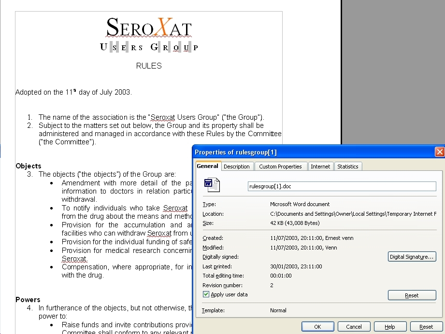Open Help from the dialog
This screenshot has height=334, width=445.
[x=390, y=326]
